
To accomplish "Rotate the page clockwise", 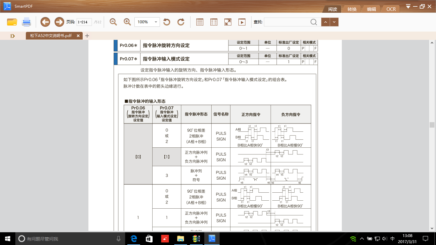I will coord(181,22).
